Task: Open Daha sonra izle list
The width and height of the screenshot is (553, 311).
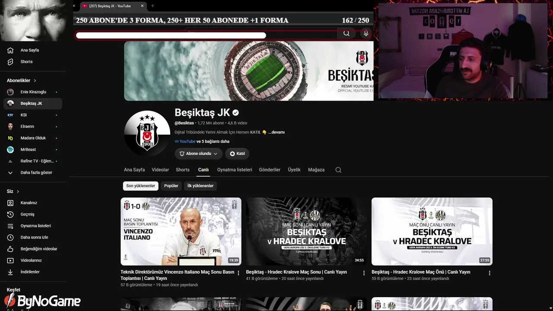Action: (33, 238)
